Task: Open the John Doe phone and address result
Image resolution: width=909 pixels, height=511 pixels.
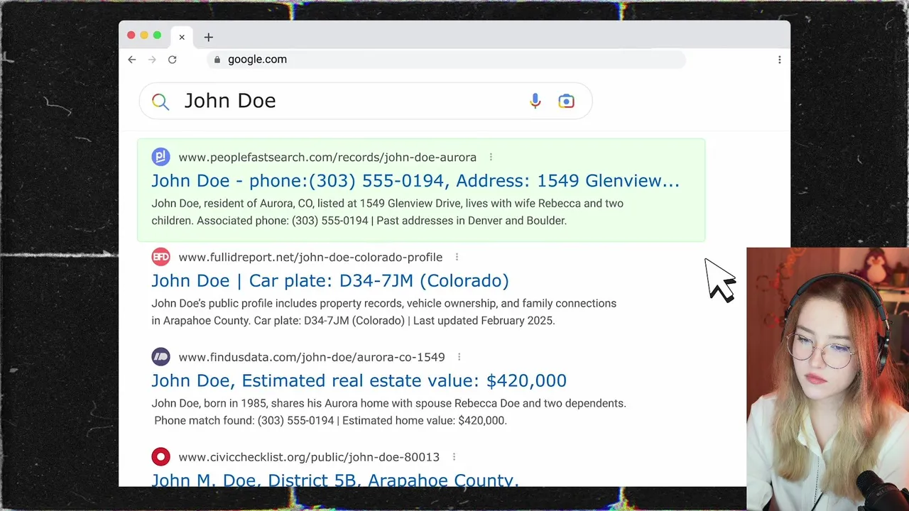Action: click(415, 181)
